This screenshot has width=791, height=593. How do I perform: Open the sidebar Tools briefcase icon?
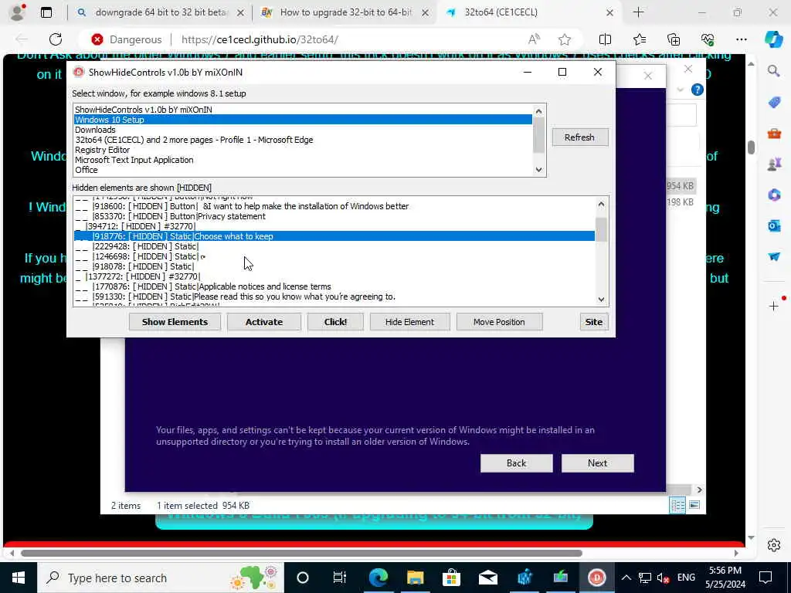[x=774, y=134]
